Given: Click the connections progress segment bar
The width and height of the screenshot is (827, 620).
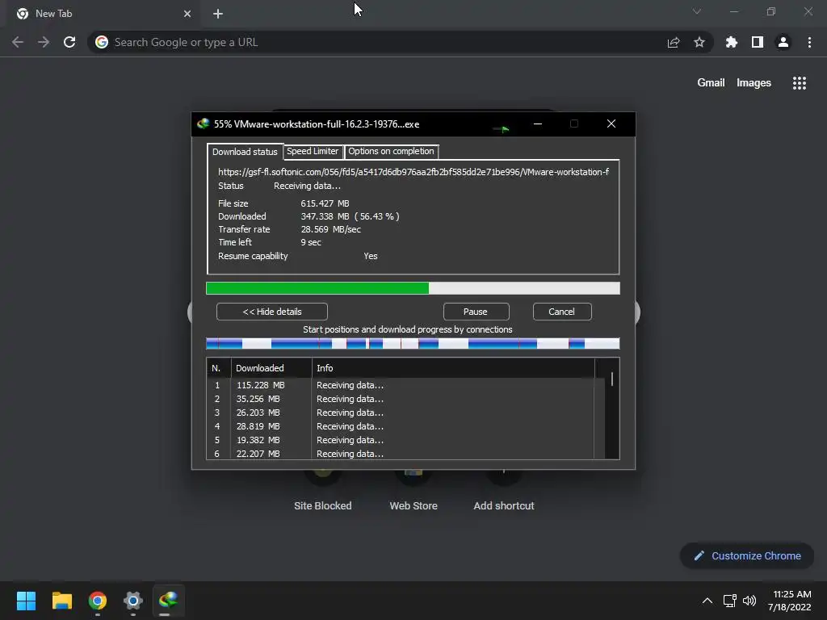Looking at the screenshot, I should (413, 344).
